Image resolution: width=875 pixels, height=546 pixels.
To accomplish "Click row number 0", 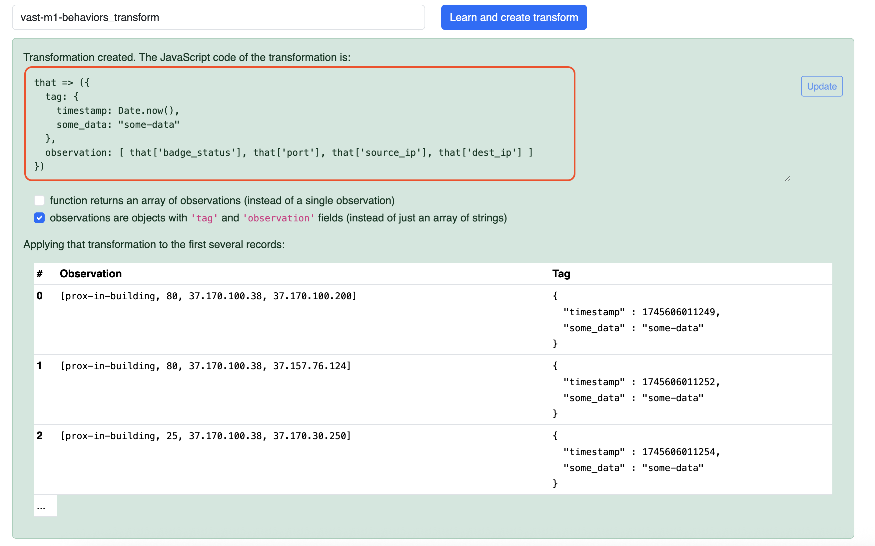I will [40, 296].
